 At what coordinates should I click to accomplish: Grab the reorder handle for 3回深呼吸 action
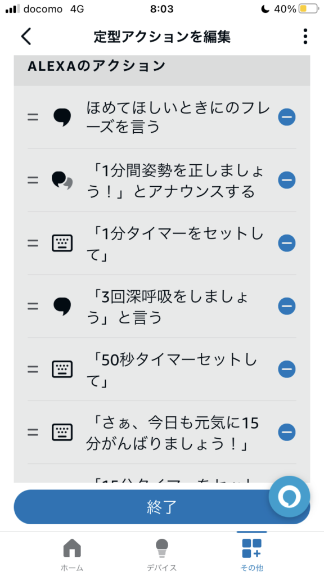click(x=33, y=306)
